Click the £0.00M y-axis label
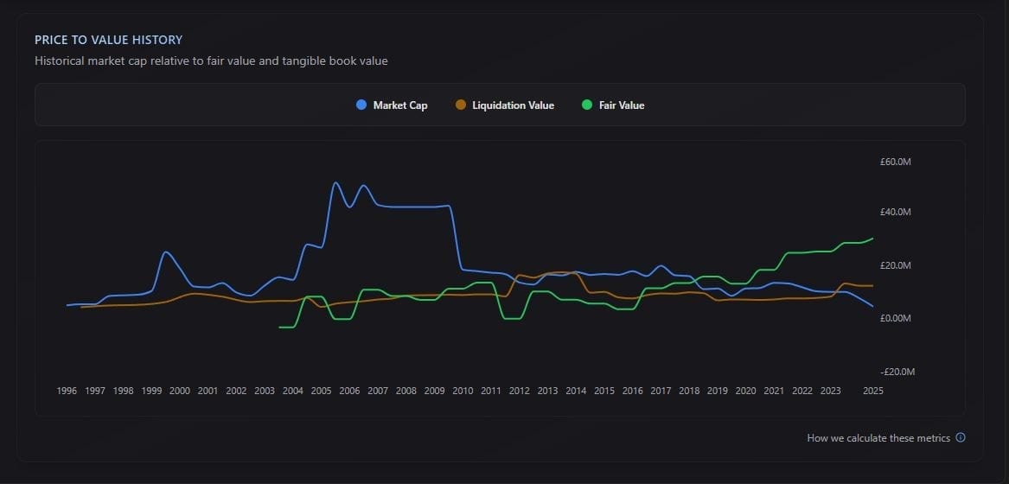The height and width of the screenshot is (484, 1009). click(x=896, y=319)
